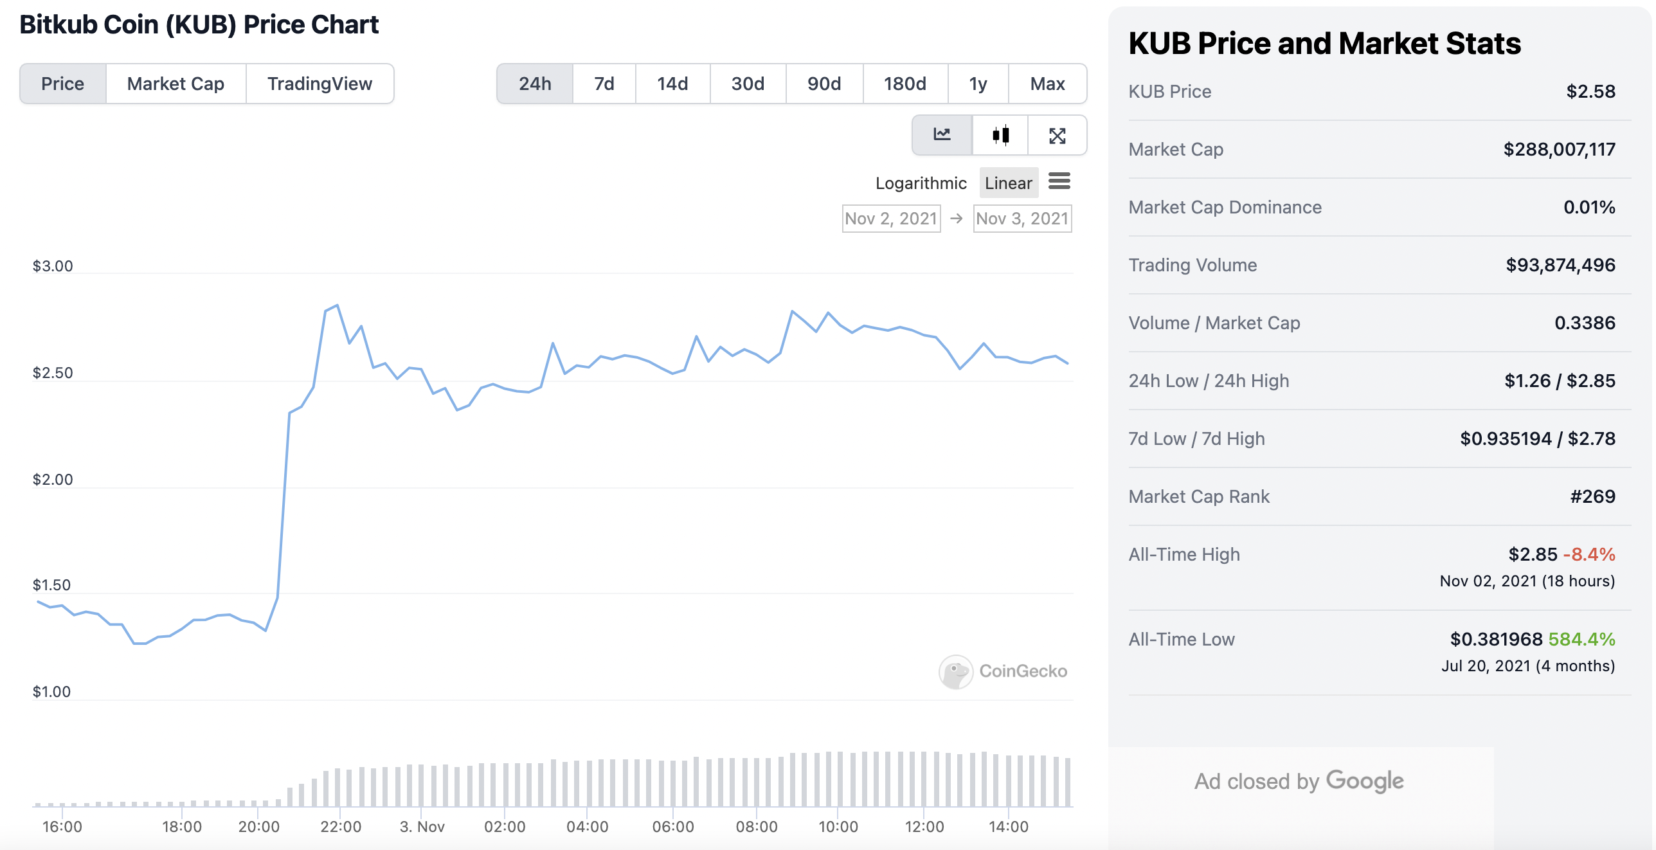Switch to candlestick chart icon
This screenshot has width=1656, height=850.
click(1000, 135)
